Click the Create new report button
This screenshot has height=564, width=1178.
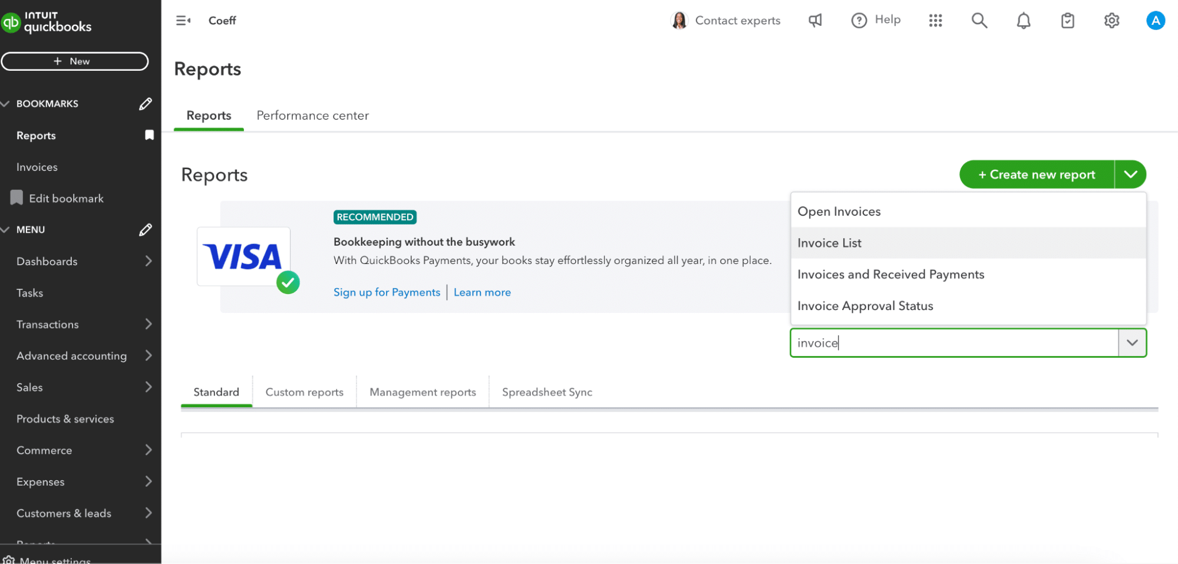pos(1037,174)
